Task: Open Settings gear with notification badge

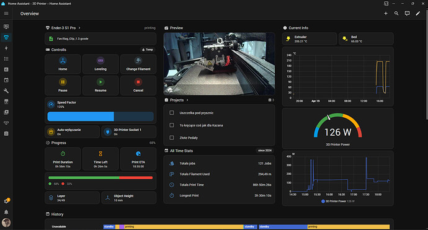Action: pos(6,201)
